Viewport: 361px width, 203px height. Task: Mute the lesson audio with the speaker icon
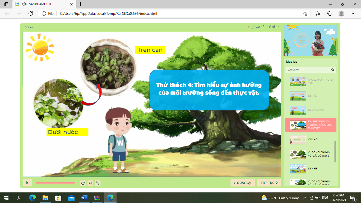(x=90, y=183)
